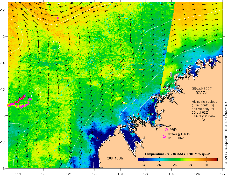
Task: Click the 124 longitude axis label
Action: pos(146,174)
